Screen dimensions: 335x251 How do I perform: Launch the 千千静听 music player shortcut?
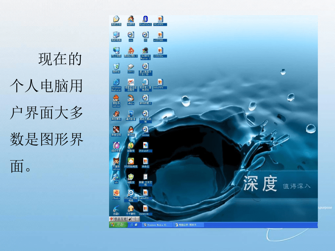[131, 210]
